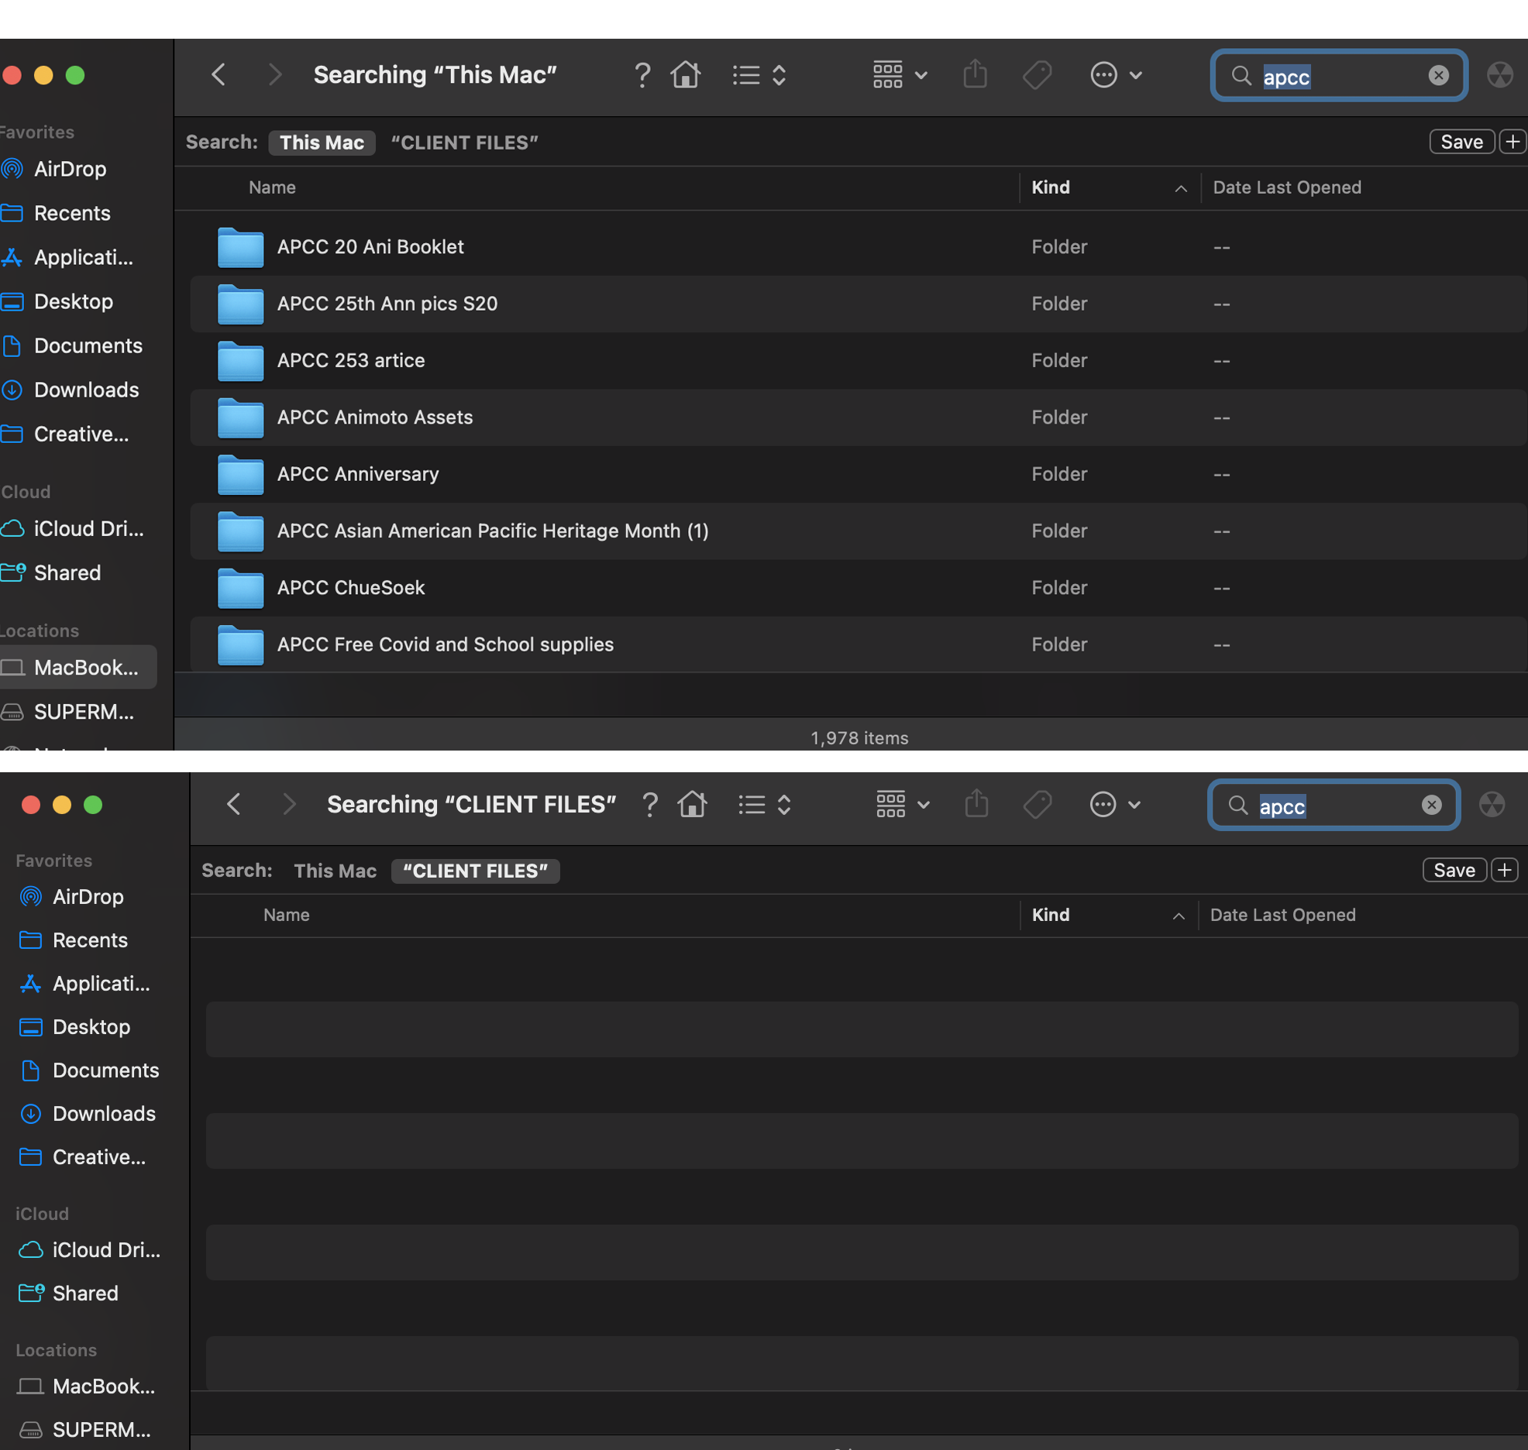
Task: Open AirDrop in the bottom window sidebar
Action: pyautogui.click(x=88, y=896)
